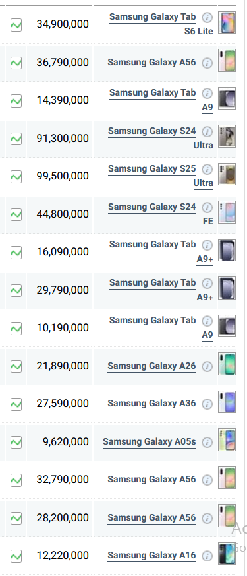This screenshot has width=247, height=576.
Task: Click info icon beside Galaxy S24 FE
Action: click(x=207, y=207)
